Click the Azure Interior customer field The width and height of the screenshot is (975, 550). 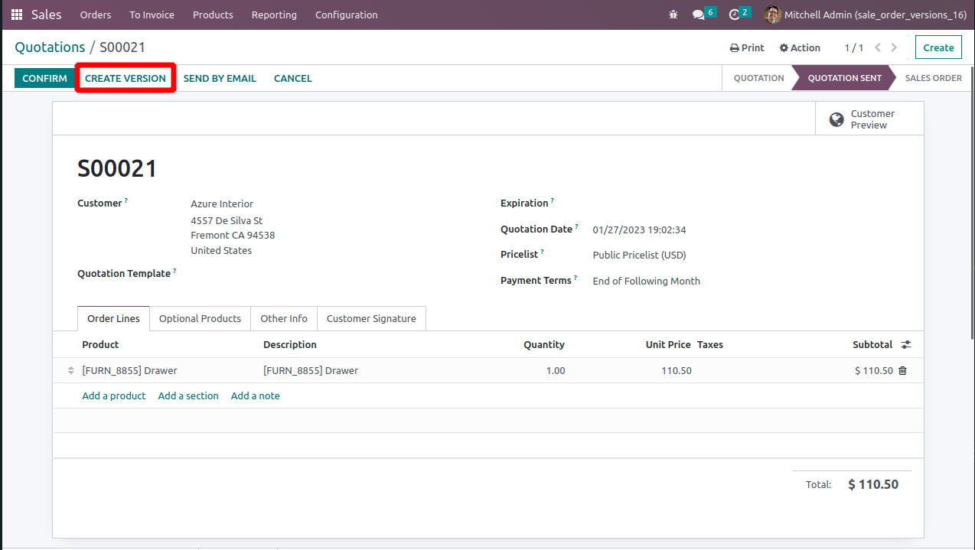[x=222, y=203]
